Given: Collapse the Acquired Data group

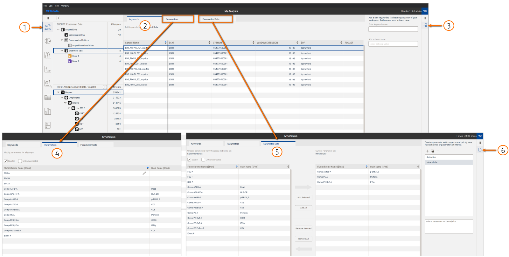Looking at the screenshot, I should 58,30.
